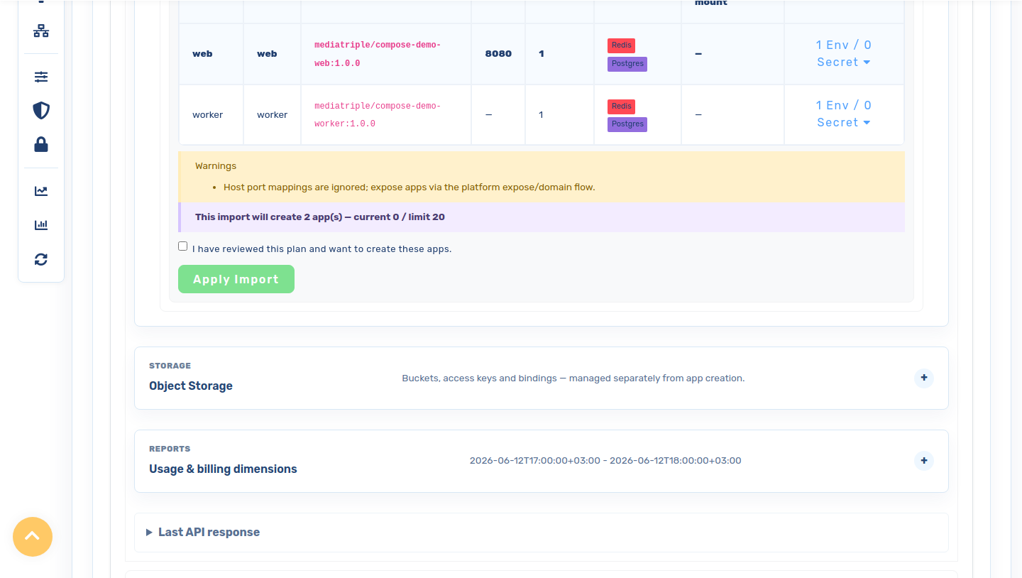1022x578 pixels.
Task: Expand Usage & billing dimensions plus button
Action: (924, 461)
